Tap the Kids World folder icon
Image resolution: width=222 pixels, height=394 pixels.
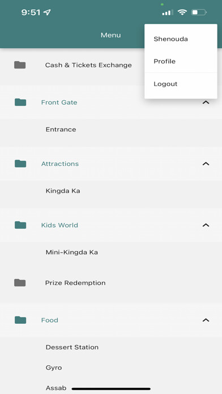20,225
